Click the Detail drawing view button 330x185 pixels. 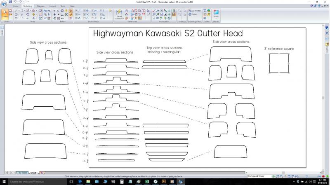tap(193, 14)
